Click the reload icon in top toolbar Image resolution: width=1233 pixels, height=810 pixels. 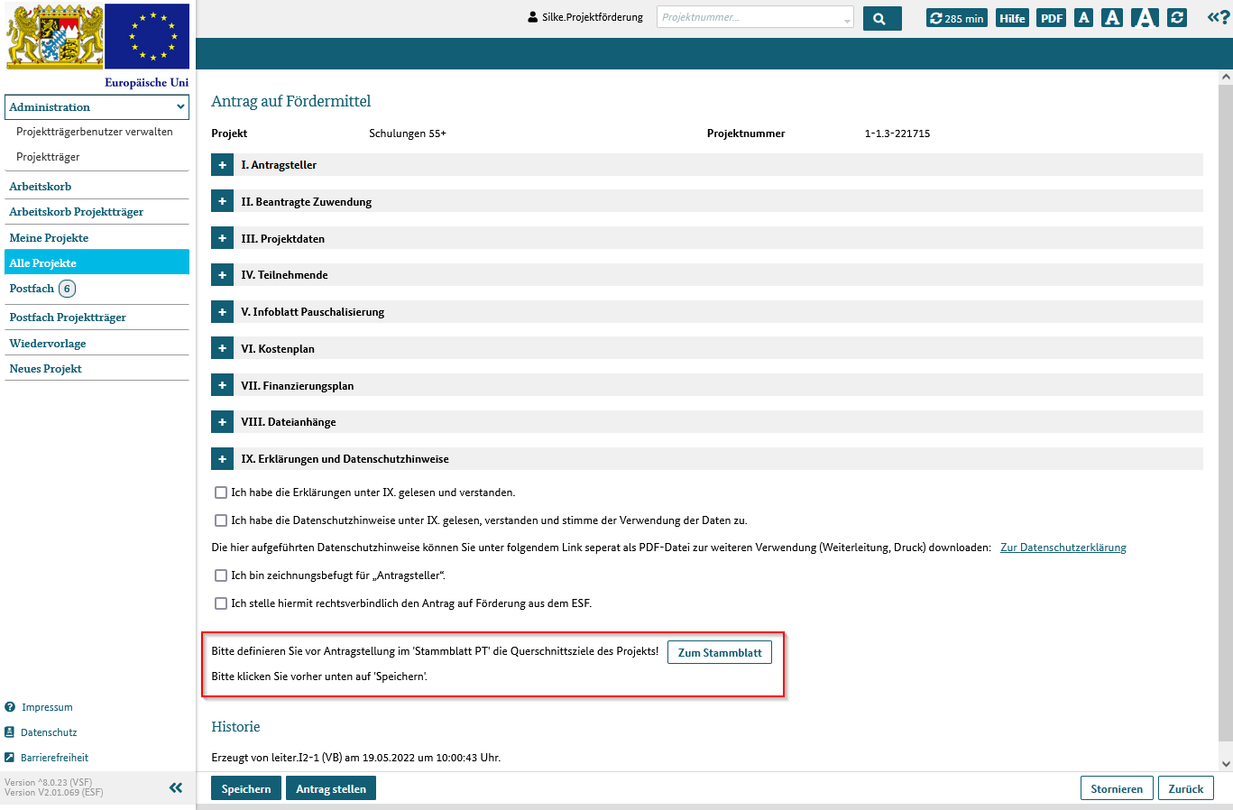pos(1177,18)
